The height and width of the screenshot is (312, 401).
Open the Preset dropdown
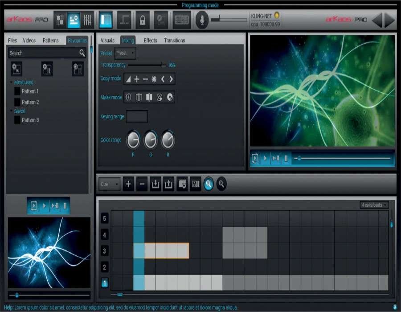[x=125, y=53]
